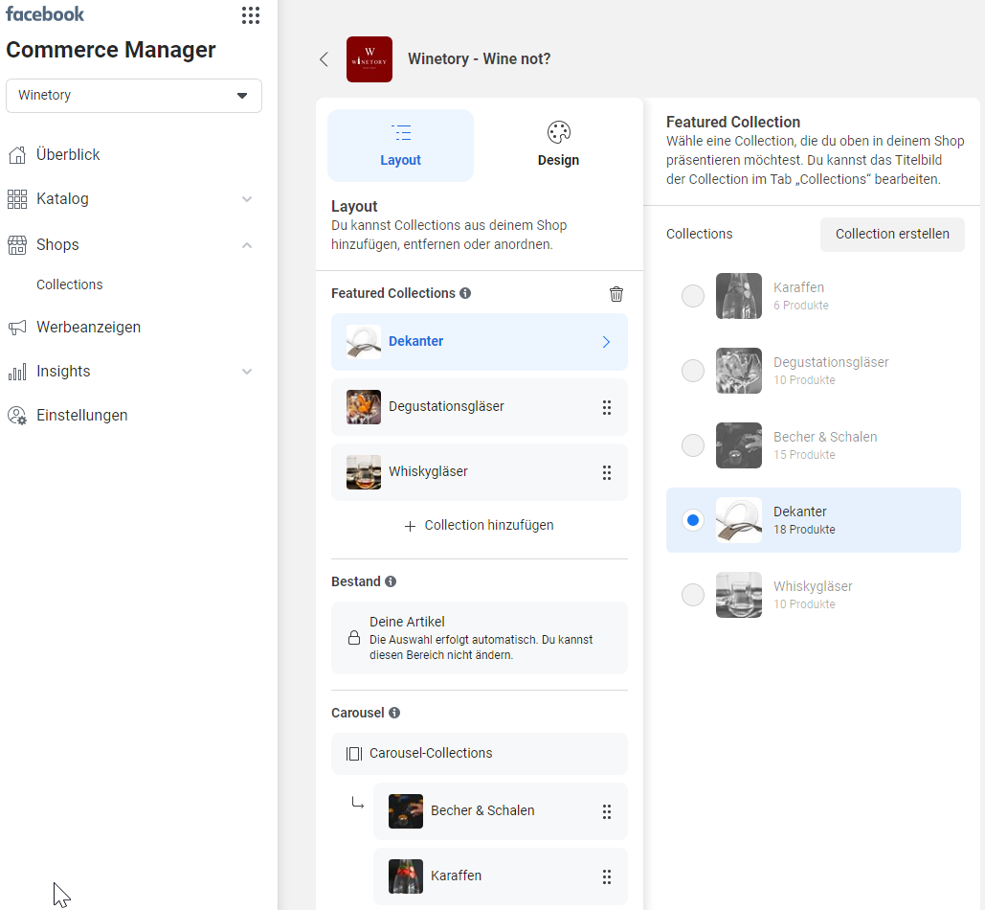This screenshot has height=910, width=985.
Task: Select the Degustationsgläser radio button
Action: pyautogui.click(x=693, y=371)
